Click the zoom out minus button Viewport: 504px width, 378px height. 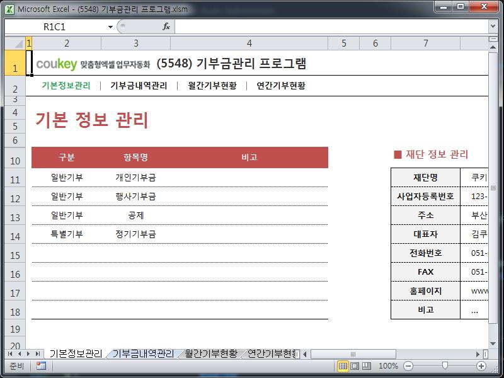[408, 366]
